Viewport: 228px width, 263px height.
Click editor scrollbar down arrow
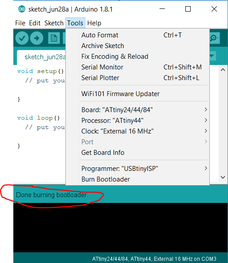[x=223, y=177]
